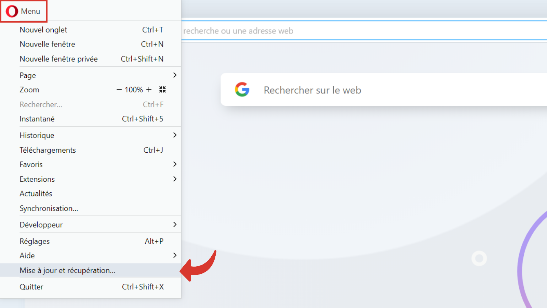Click the Opera logo icon
Screen dimensions: 547x308
[12, 11]
